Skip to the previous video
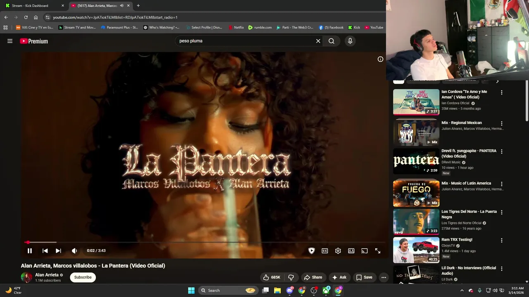The height and width of the screenshot is (297, 529). [x=45, y=251]
